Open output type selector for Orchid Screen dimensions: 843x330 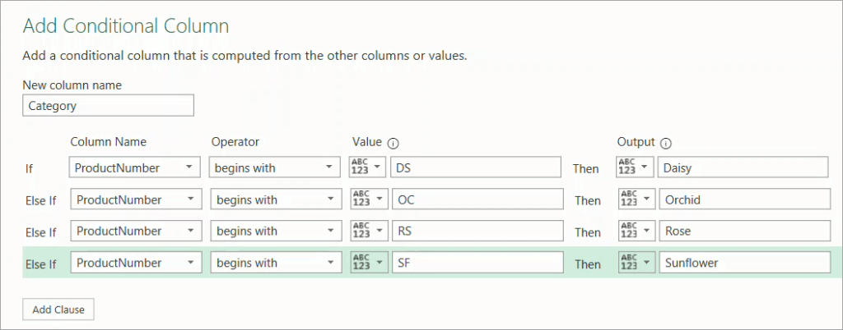pyautogui.click(x=636, y=199)
